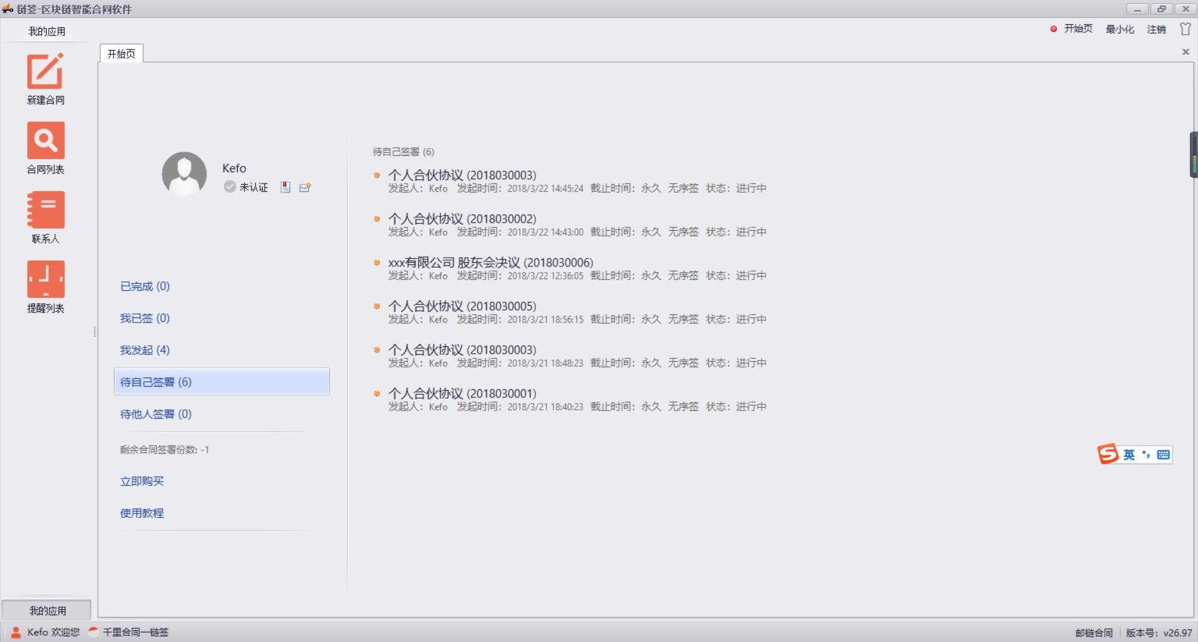Image resolution: width=1198 pixels, height=642 pixels.
Task: Click 剩余合同签署份数: -1 text
Action: [x=165, y=449]
